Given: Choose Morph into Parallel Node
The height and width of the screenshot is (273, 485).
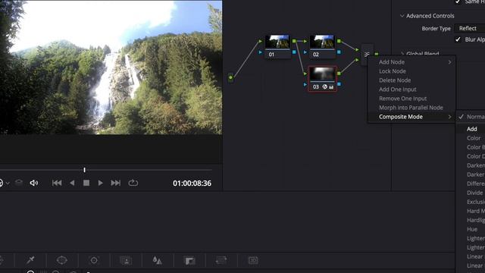Looking at the screenshot, I should click(x=411, y=108).
